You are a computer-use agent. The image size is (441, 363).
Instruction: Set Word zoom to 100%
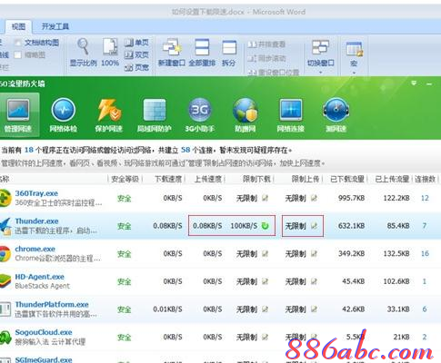pos(110,52)
